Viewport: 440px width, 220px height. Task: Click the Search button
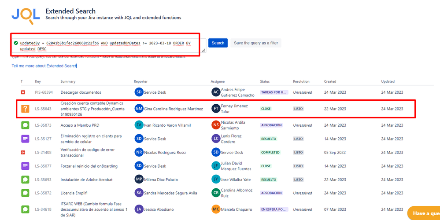coord(218,43)
